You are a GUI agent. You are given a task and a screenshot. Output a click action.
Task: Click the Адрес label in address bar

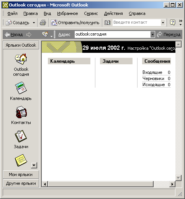click(x=64, y=34)
